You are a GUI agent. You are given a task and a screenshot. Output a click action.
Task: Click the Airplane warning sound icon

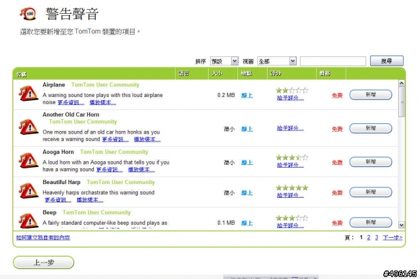click(x=28, y=94)
